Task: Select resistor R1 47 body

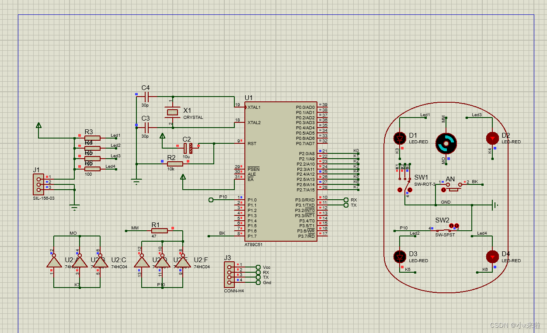Action: [x=160, y=231]
